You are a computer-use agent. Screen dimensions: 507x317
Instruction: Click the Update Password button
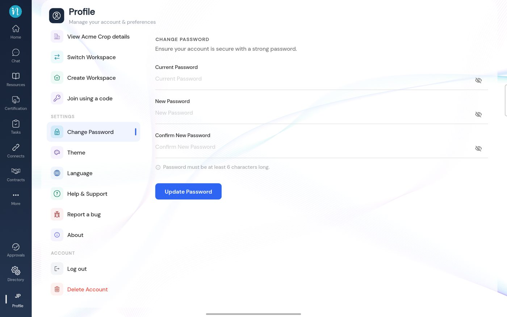point(188,192)
